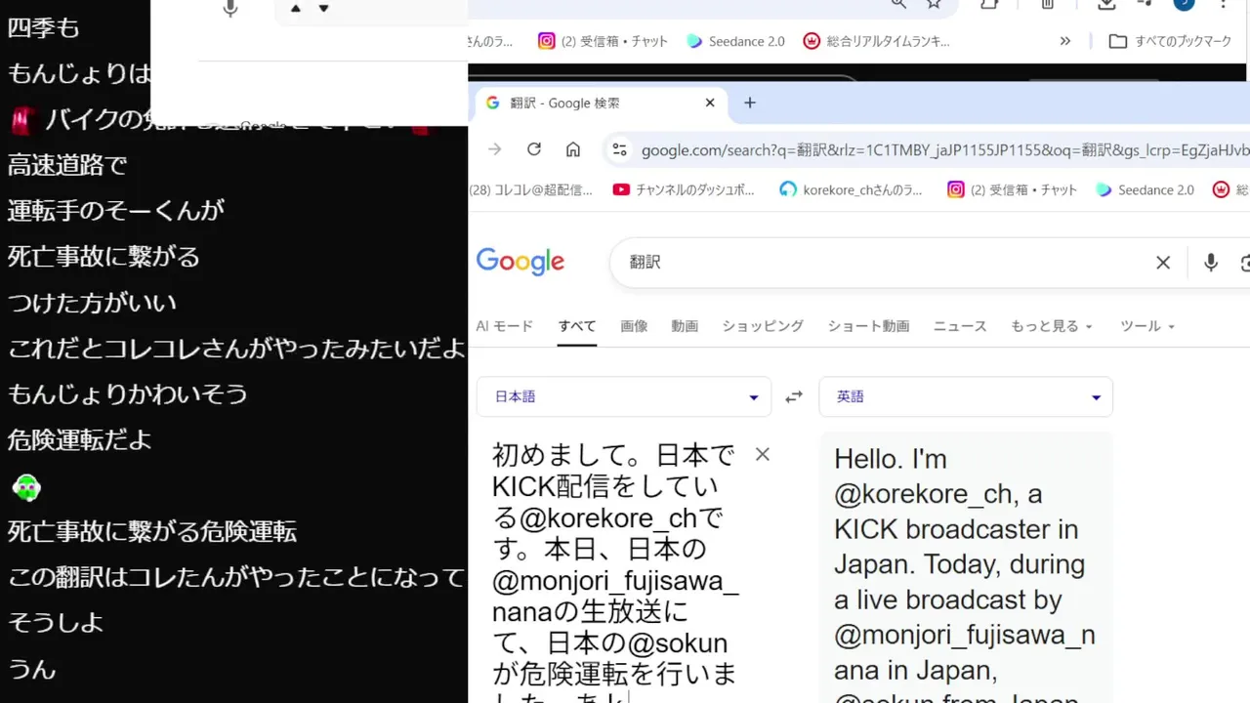Click chat message うん
This screenshot has width=1250, height=703.
[x=31, y=670]
